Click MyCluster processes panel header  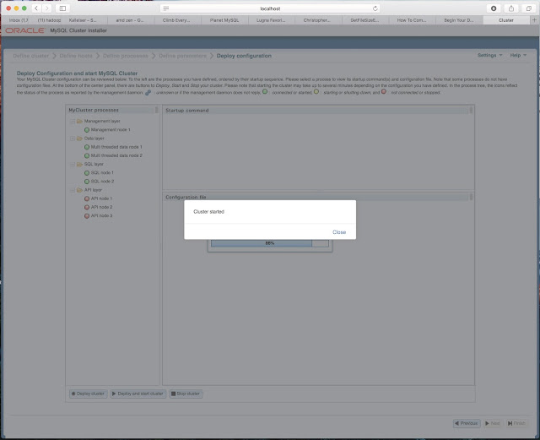[x=112, y=110]
